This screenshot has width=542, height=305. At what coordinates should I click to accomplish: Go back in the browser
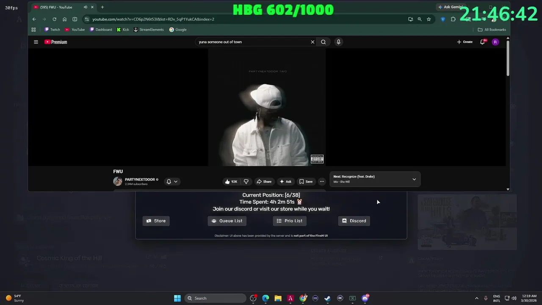point(34,19)
